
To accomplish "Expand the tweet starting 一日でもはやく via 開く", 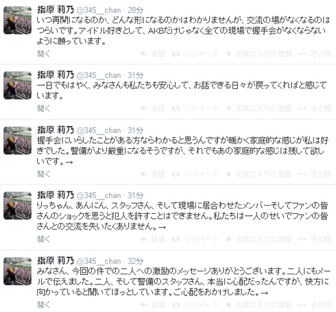I will click(43, 108).
